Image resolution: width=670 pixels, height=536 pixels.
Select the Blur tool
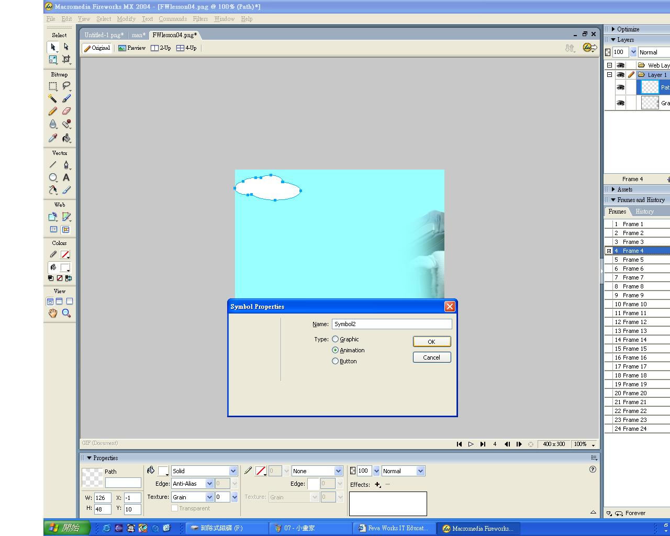coord(53,124)
